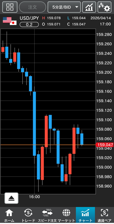This screenshot has width=114, height=224.
Task: Open the スピード注文 speed order tab
Action: click(x=47, y=215)
